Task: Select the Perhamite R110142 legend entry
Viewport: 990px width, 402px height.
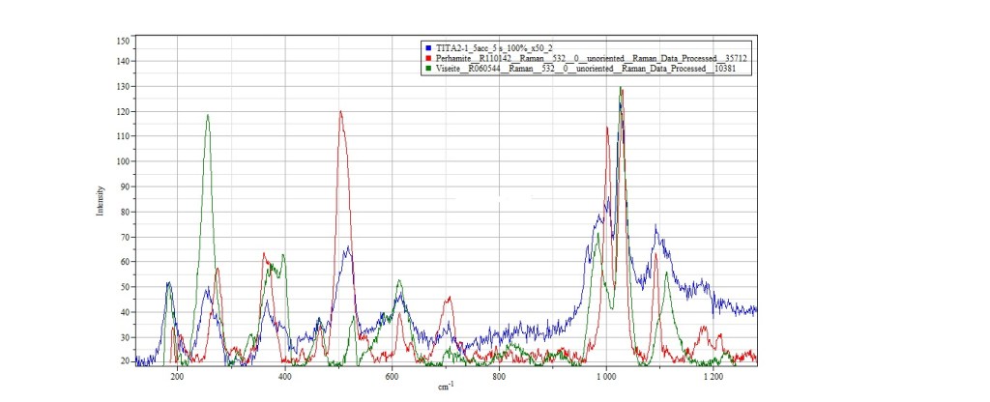Action: pos(591,59)
